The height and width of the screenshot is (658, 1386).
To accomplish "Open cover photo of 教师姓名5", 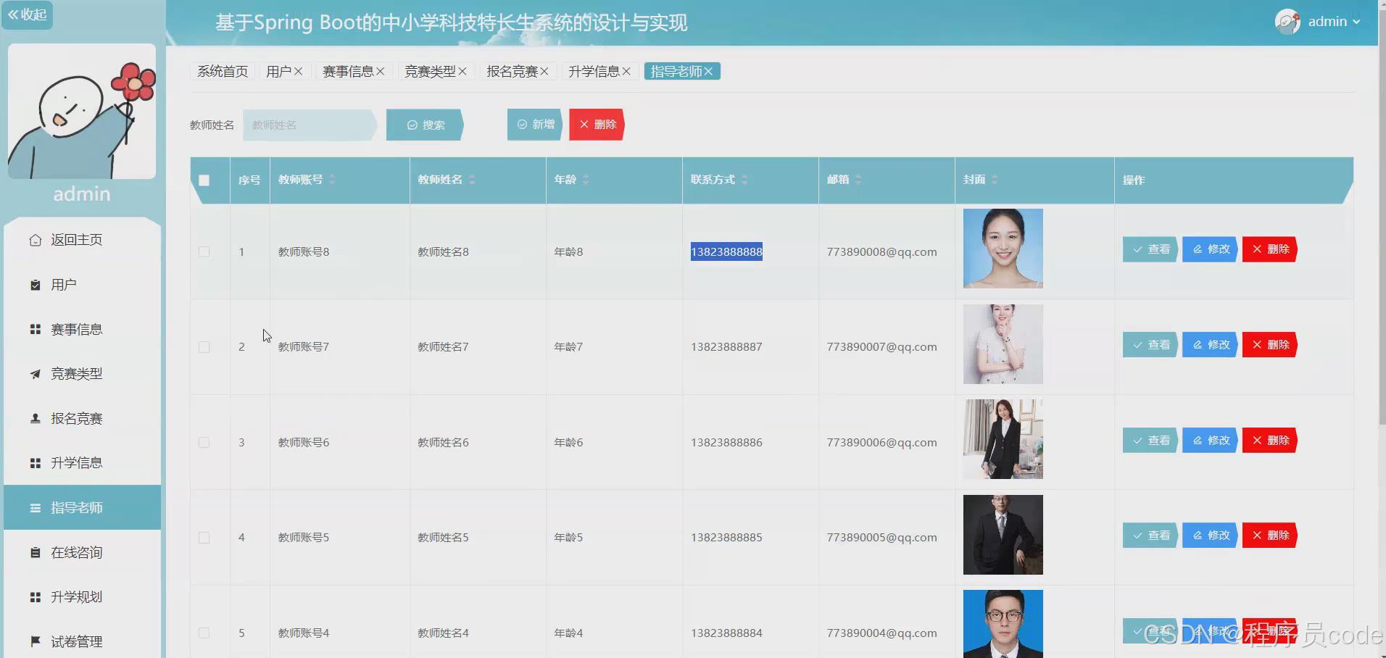I will (x=1003, y=535).
